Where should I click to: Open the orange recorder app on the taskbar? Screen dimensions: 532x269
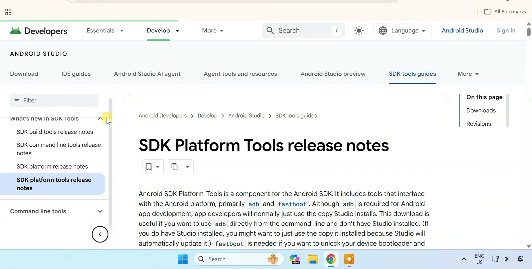coord(349,259)
